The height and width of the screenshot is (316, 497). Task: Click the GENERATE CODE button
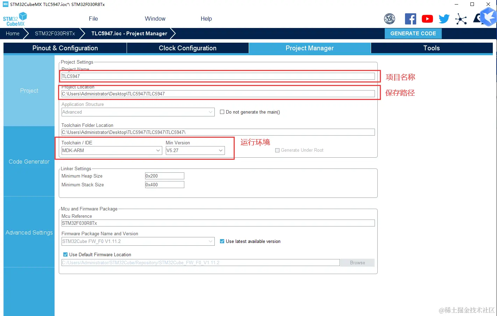(413, 34)
